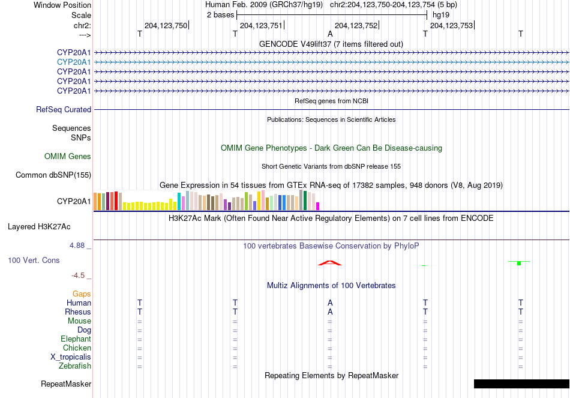Select the Human alignment row label
Screen dimensions: 570x398
click(79, 303)
